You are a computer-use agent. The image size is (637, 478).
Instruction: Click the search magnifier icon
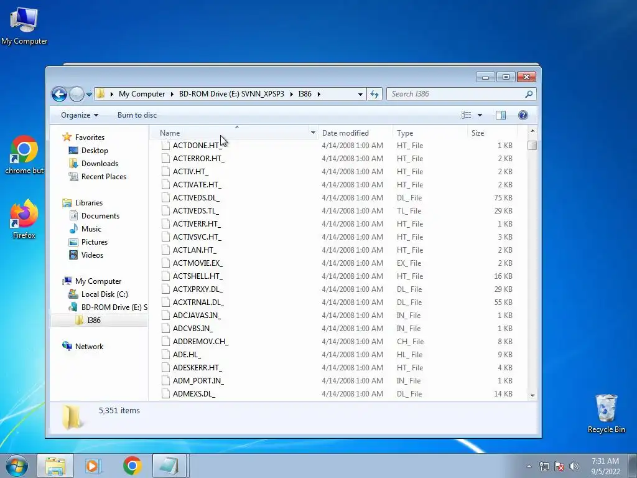529,95
